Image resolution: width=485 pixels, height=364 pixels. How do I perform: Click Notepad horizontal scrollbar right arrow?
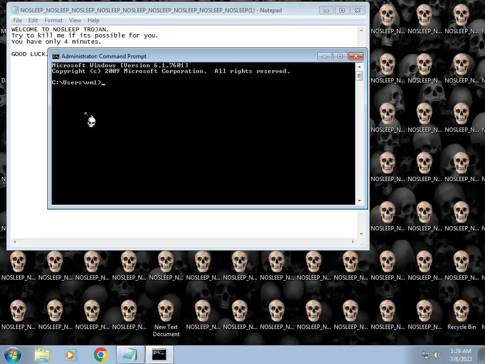353,242
